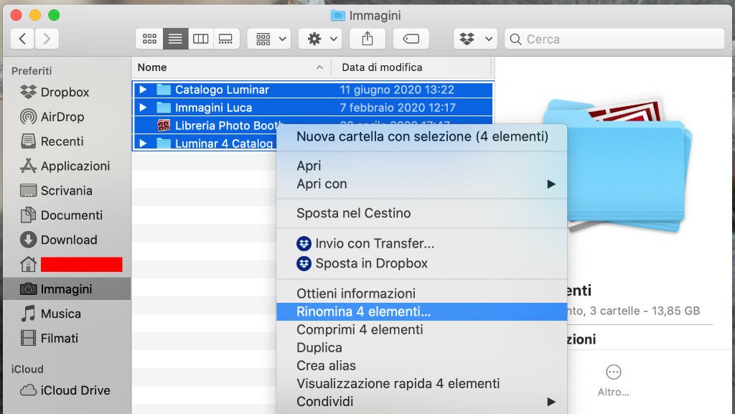Expand the Immagini Luca folder triangle
Screen dimensions: 735x414
click(x=144, y=107)
